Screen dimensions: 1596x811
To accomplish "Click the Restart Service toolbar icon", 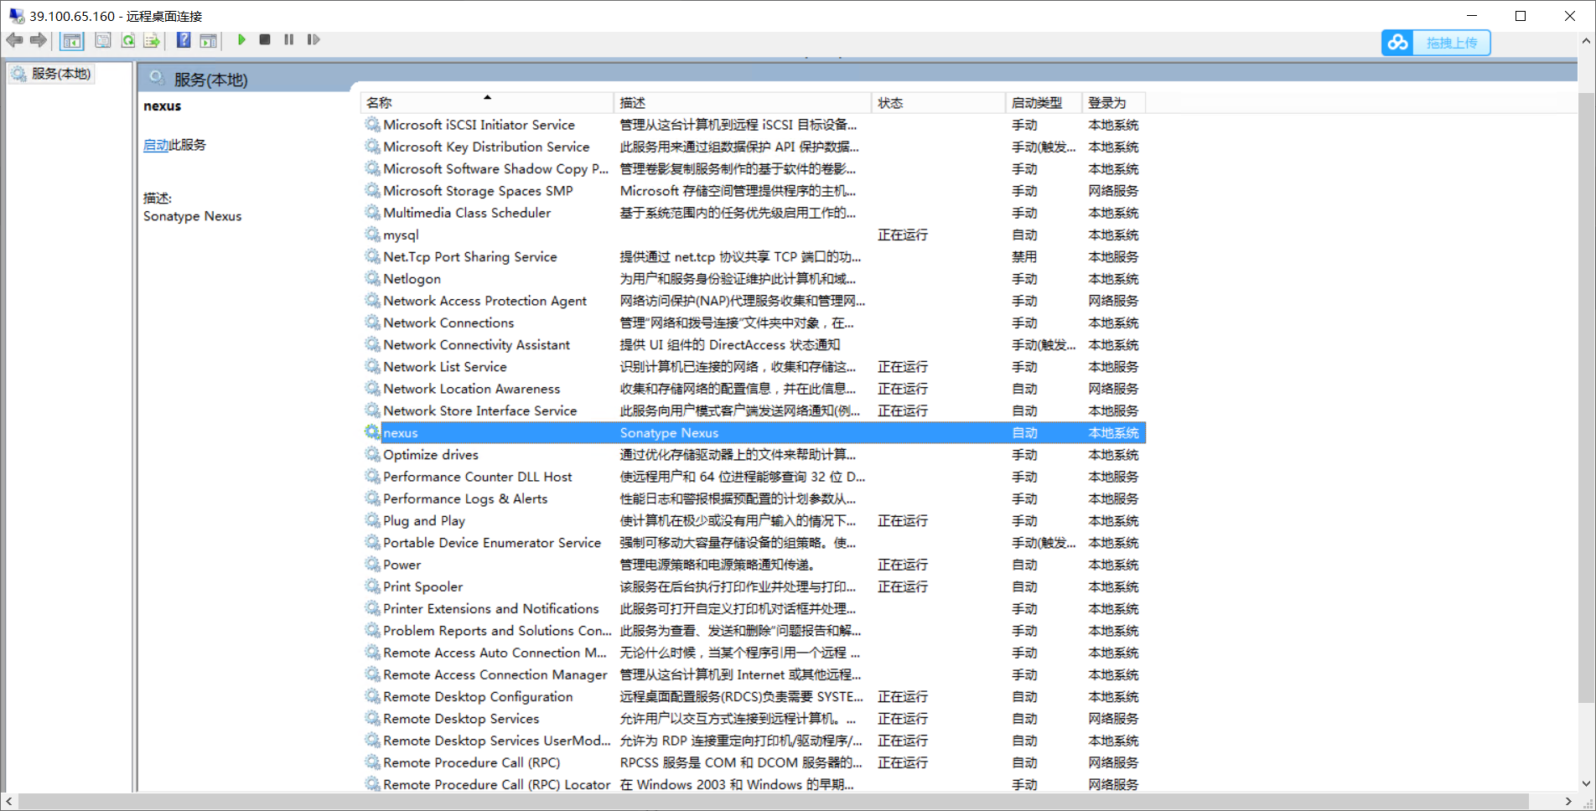I will [x=313, y=39].
